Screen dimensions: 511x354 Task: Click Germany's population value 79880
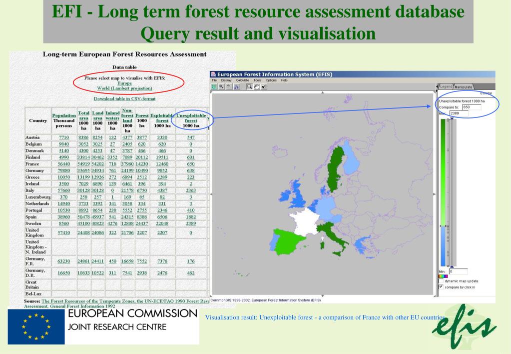tap(64, 170)
